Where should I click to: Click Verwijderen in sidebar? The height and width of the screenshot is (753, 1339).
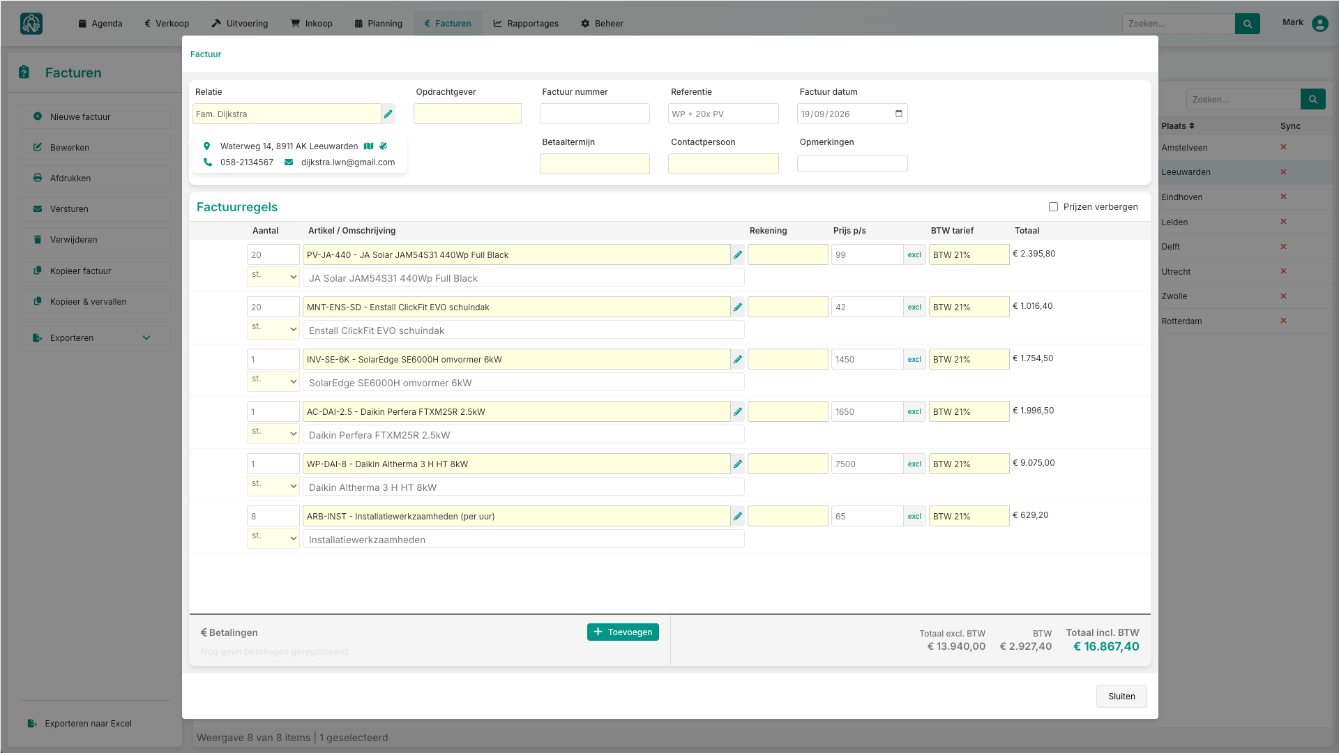(x=94, y=240)
